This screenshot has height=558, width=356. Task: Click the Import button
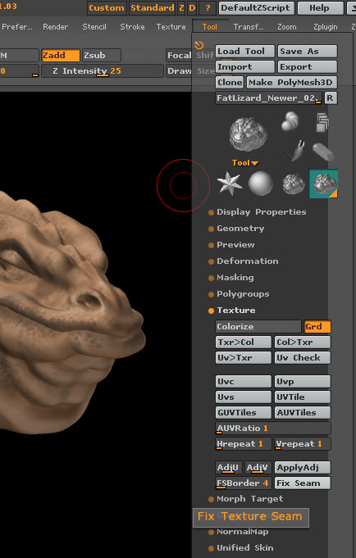244,67
